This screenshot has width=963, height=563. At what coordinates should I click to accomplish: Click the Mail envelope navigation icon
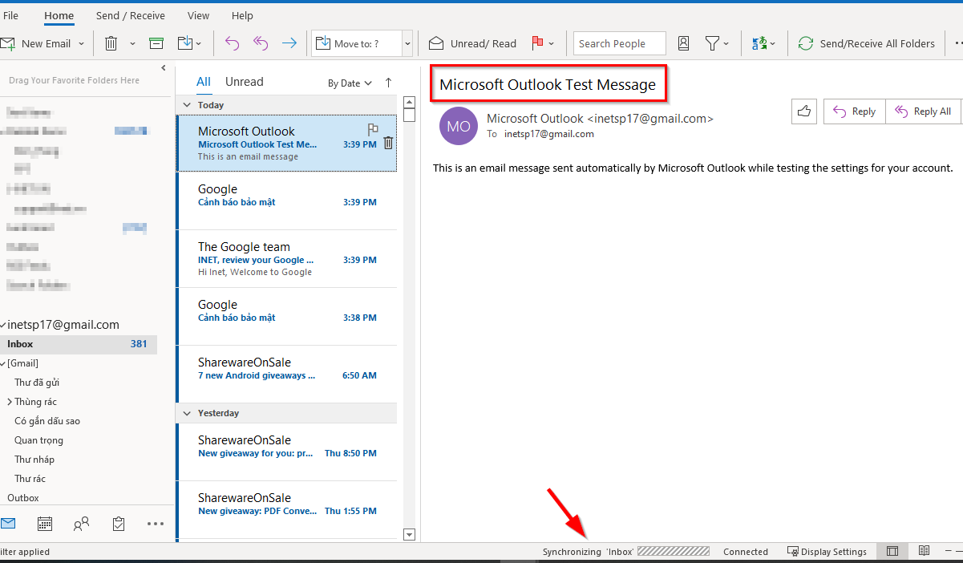point(8,524)
